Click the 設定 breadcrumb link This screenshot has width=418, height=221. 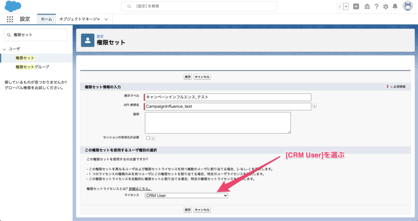(x=100, y=36)
